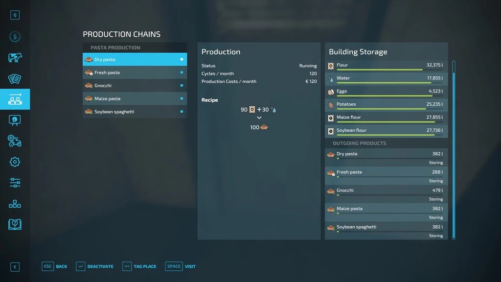Click the Potatoes amount 25,235 l
This screenshot has height=282, width=501.
point(434,104)
